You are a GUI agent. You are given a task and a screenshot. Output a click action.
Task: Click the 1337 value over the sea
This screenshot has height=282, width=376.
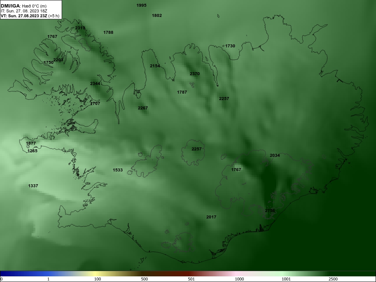[33, 186]
